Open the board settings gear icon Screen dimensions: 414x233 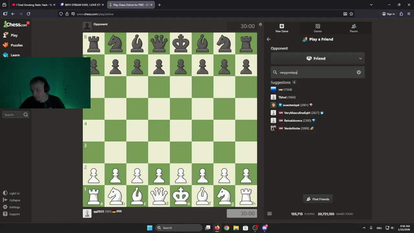click(x=260, y=25)
